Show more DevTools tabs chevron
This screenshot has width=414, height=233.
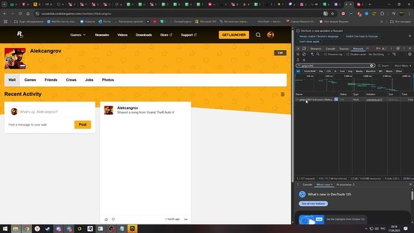tap(367, 49)
